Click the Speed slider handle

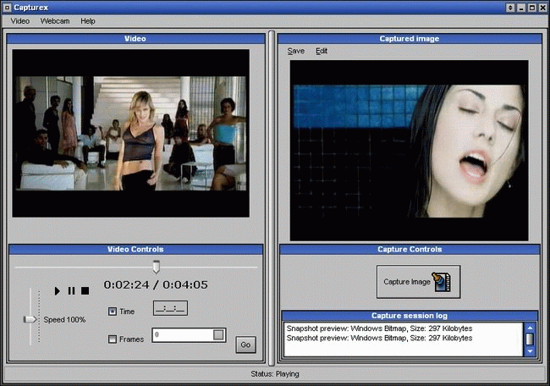(x=30, y=319)
